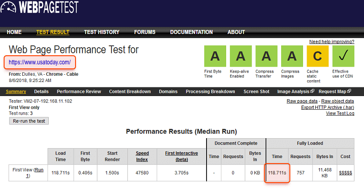Click Export HTTP Archive (.har) link
Viewport: 364px width, 188px height.
[x=328, y=107]
